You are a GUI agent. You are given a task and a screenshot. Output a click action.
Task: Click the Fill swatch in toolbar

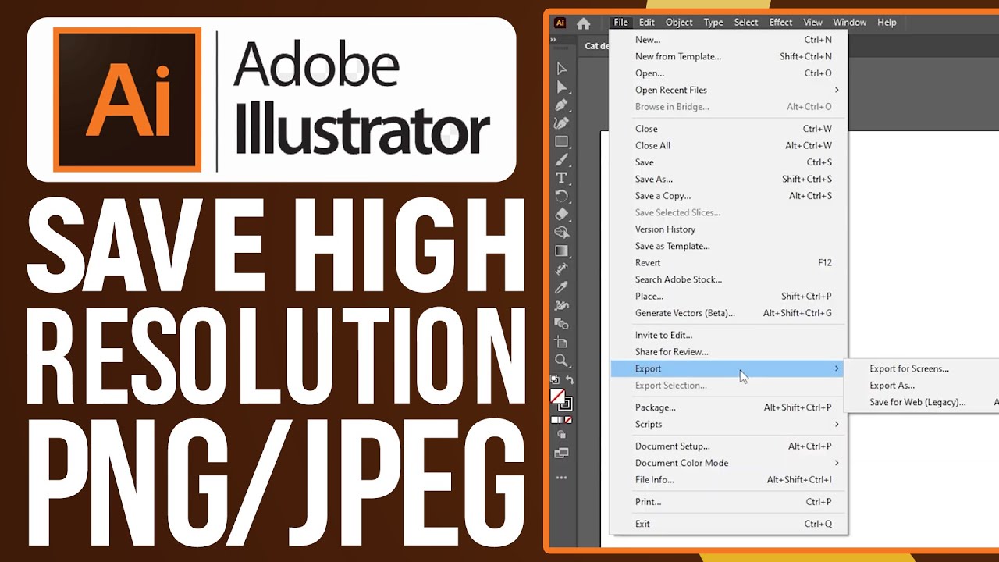(556, 395)
